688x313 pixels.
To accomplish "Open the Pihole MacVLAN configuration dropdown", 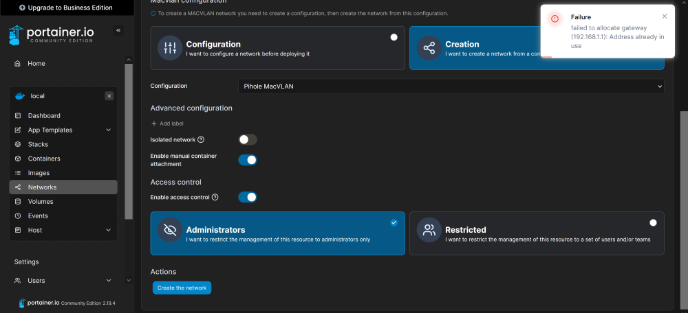I will coord(451,86).
